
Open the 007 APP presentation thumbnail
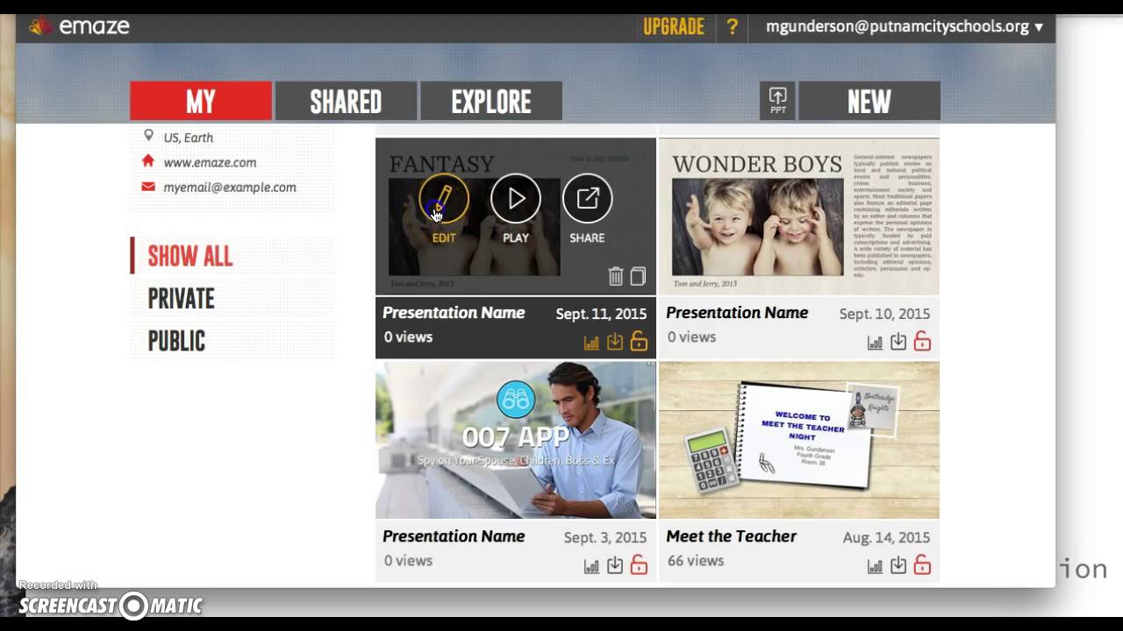(516, 440)
